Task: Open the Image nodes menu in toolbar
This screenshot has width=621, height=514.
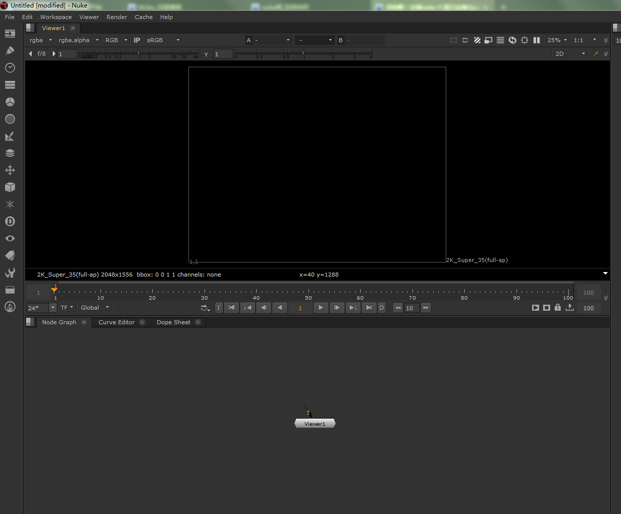Action: point(10,34)
